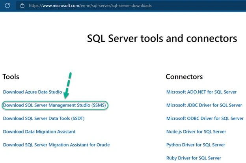Open Microsoft JDBC Driver for SQL Server

pyautogui.click(x=204, y=105)
